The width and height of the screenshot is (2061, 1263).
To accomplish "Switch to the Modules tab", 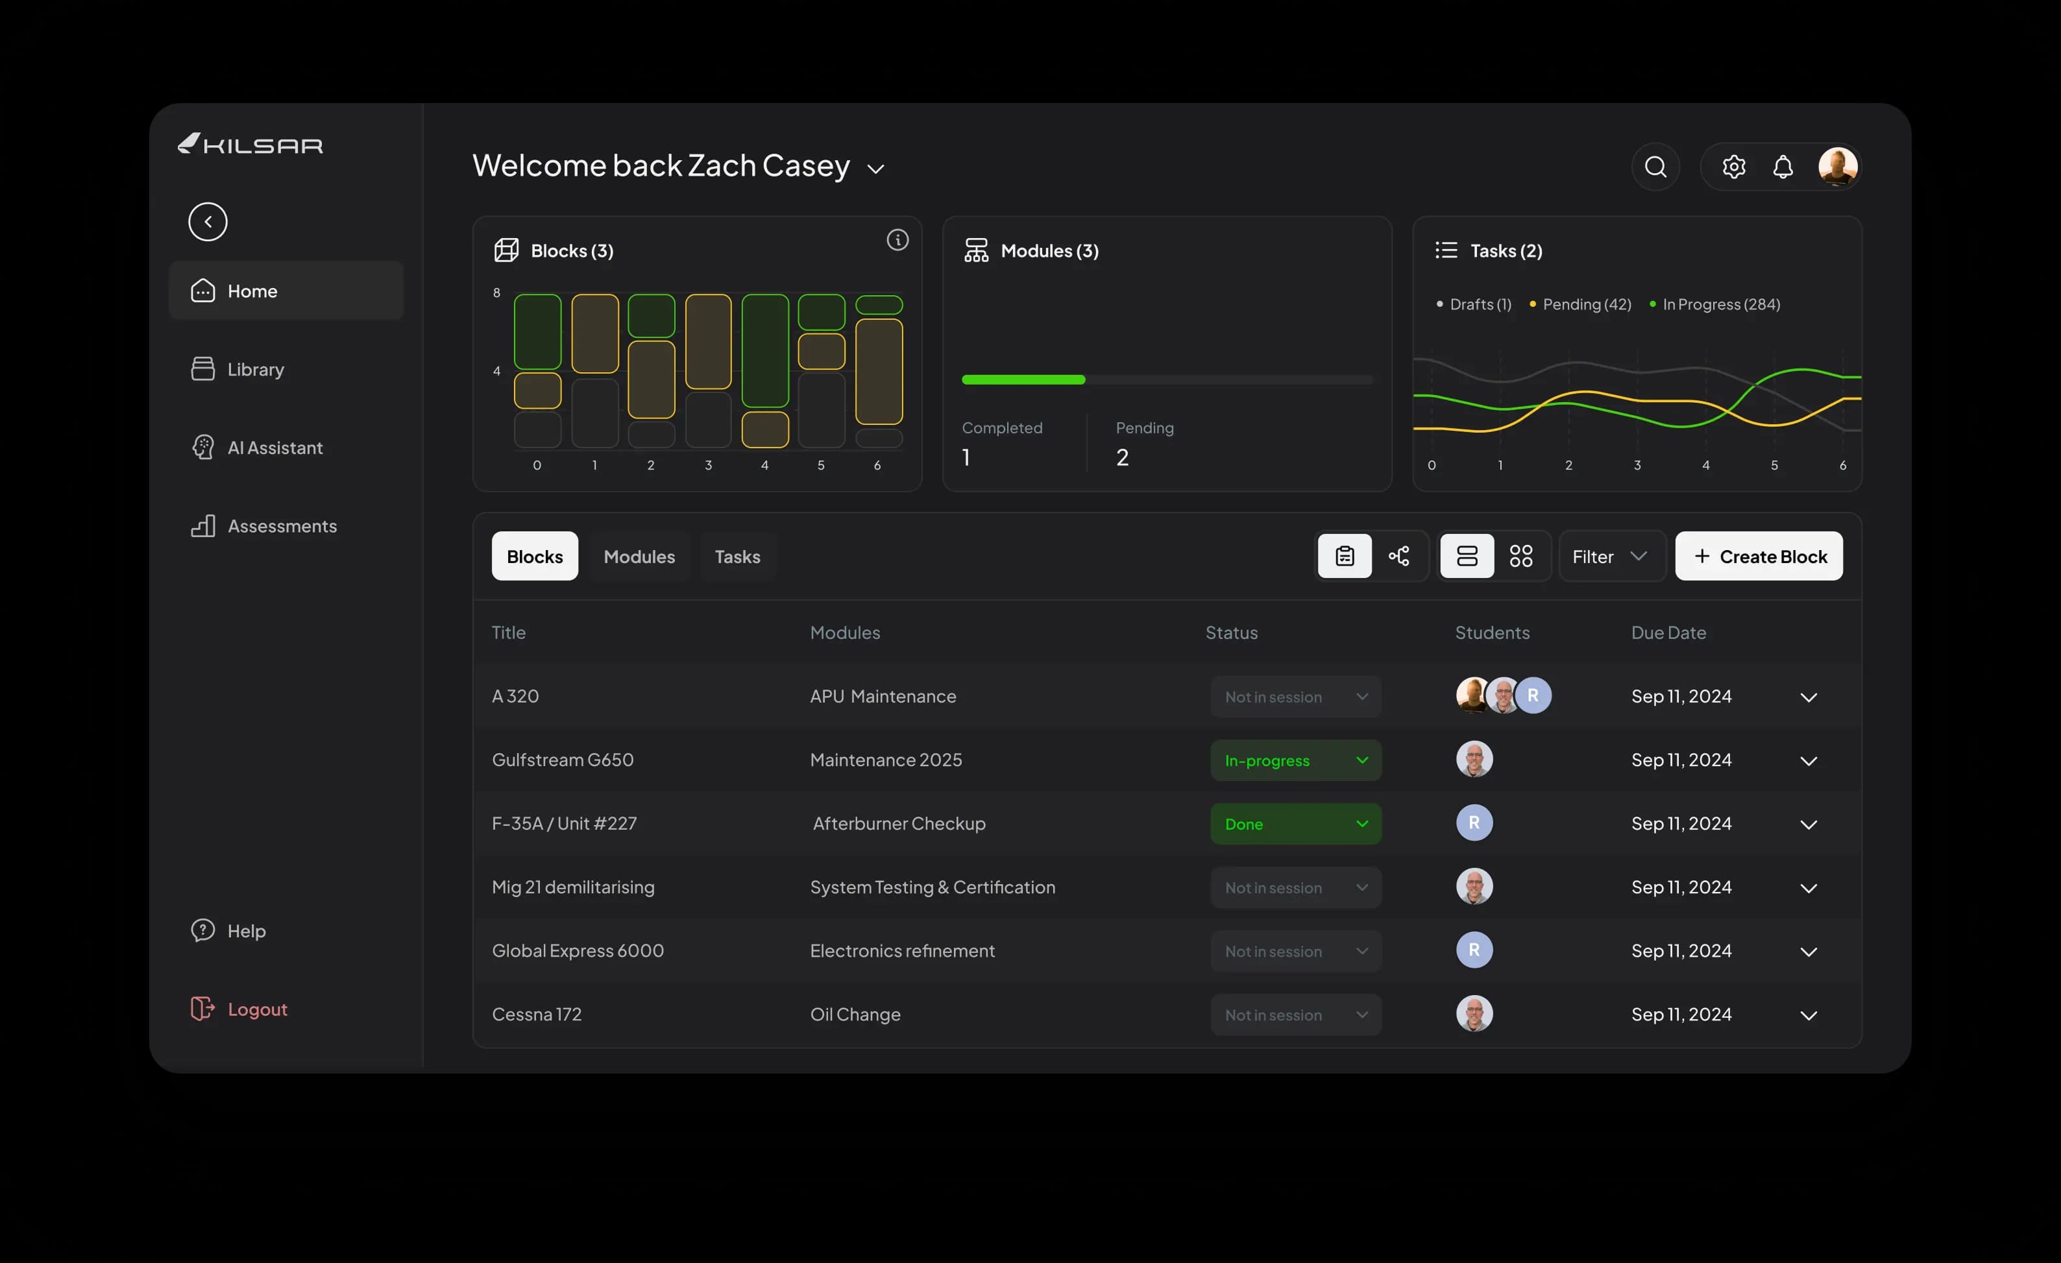I will pos(639,557).
